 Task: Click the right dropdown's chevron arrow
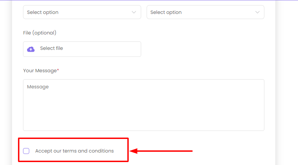[257, 12]
